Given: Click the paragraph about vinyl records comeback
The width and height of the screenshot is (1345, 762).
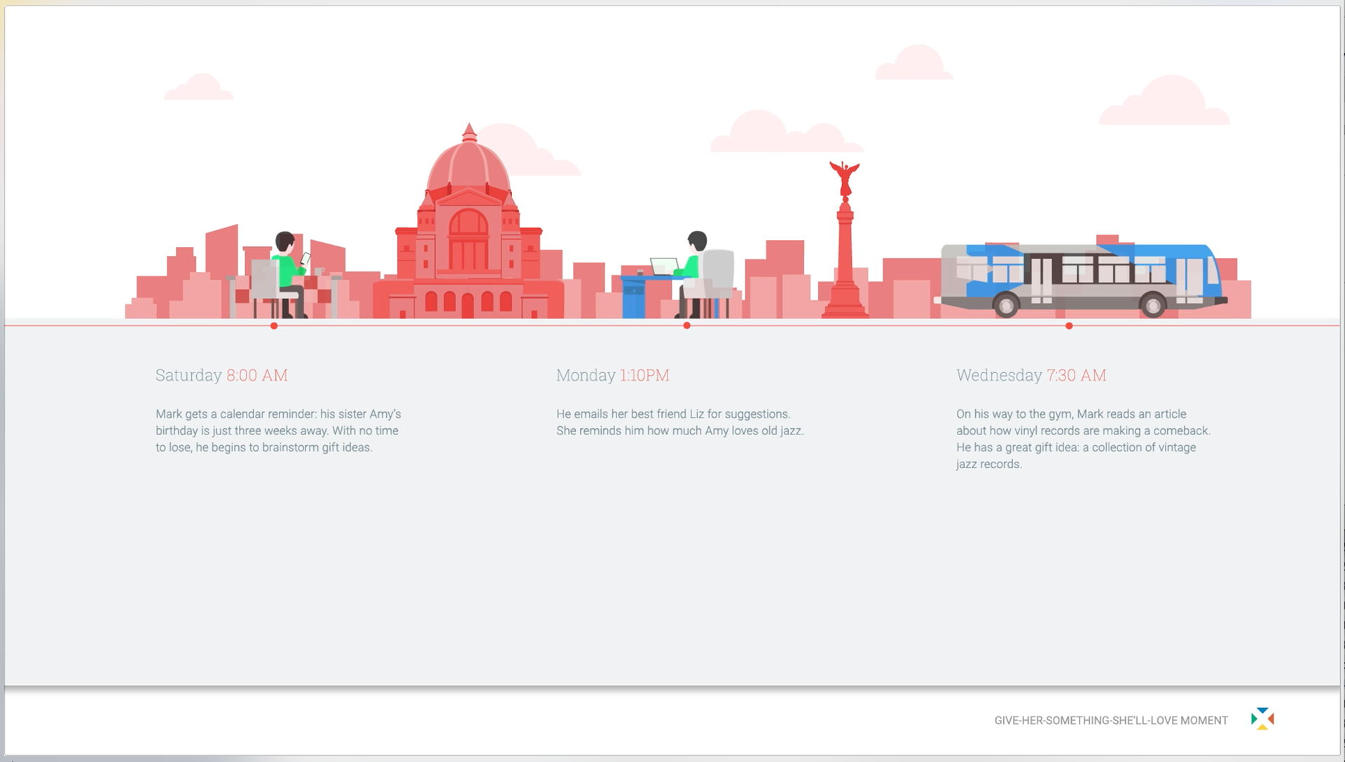Looking at the screenshot, I should [1083, 439].
